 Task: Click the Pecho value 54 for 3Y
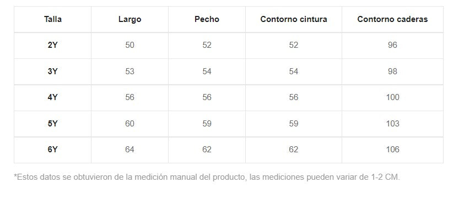(207, 71)
